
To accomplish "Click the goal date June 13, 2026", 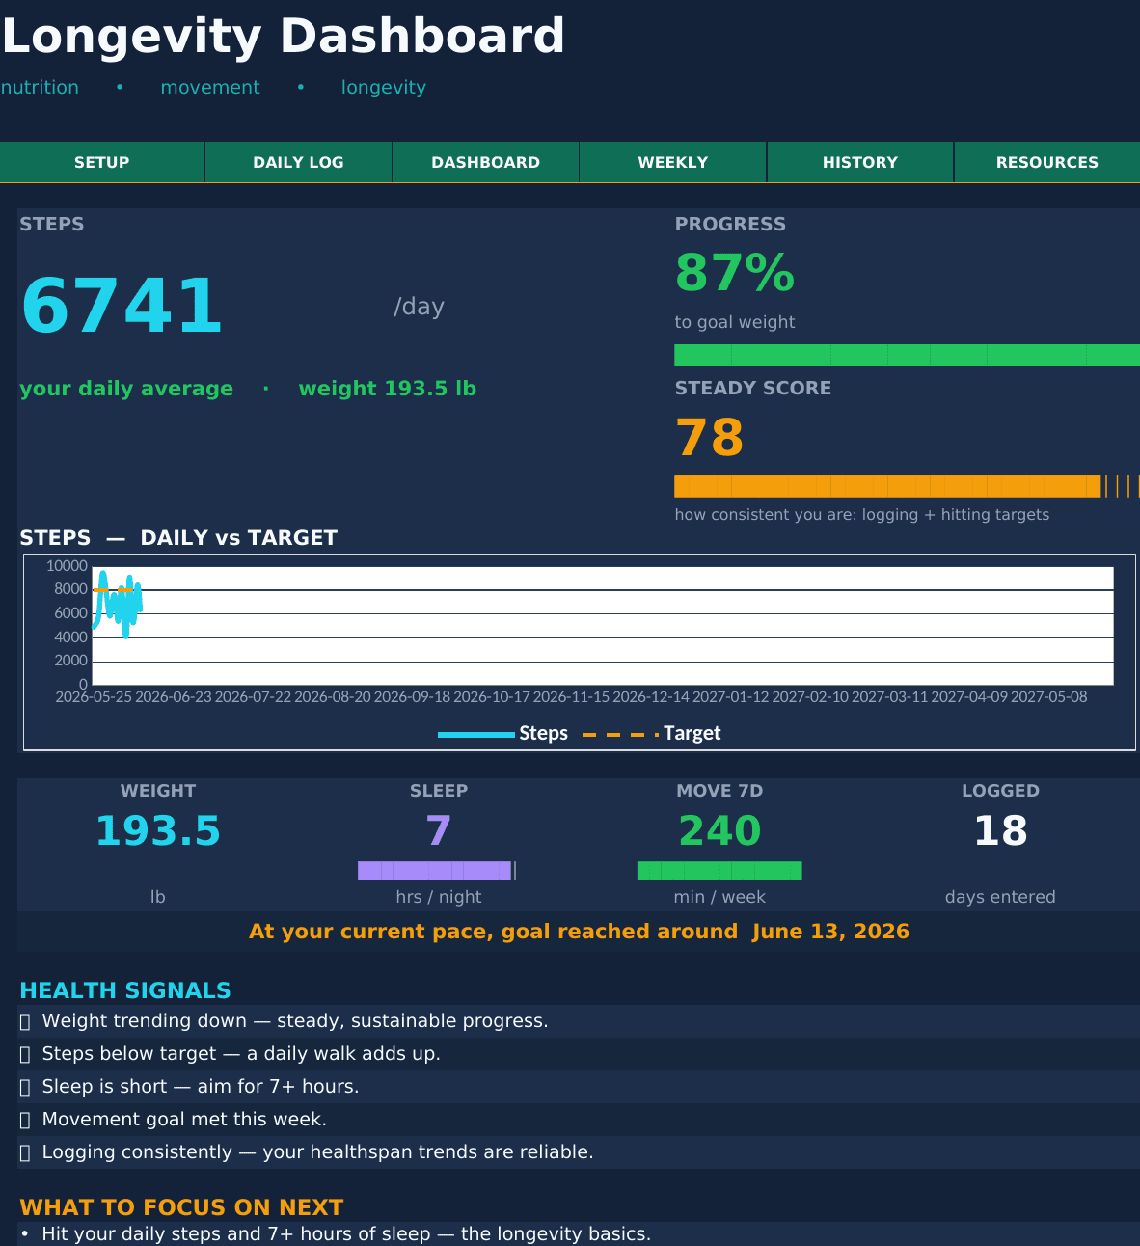I will [x=830, y=932].
